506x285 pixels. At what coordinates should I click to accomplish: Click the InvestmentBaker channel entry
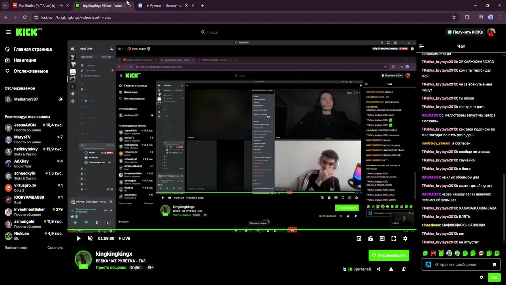click(x=34, y=212)
